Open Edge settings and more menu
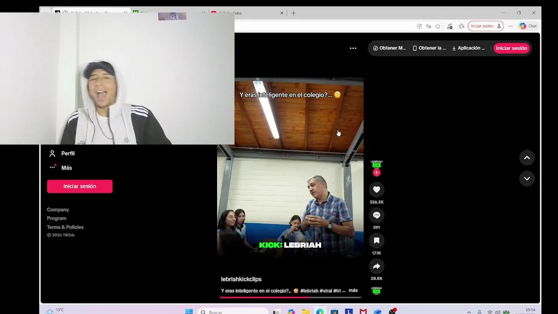The image size is (558, 314). pyautogui.click(x=510, y=26)
